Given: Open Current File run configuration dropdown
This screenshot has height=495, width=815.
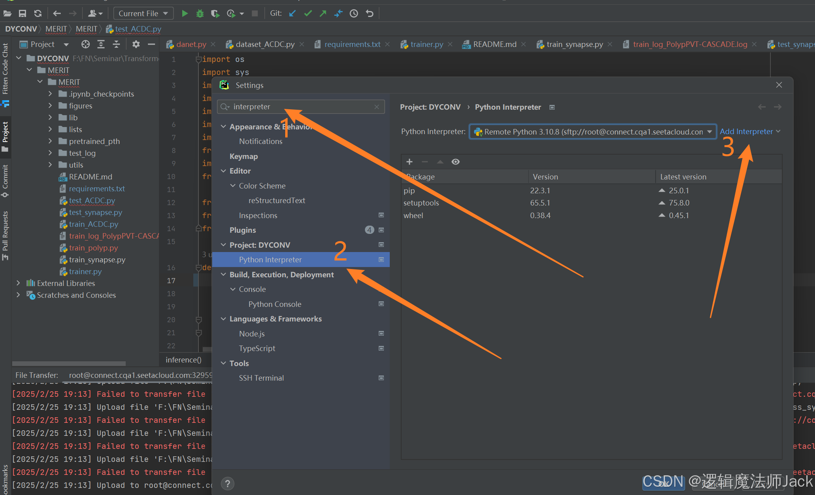Looking at the screenshot, I should coord(144,13).
